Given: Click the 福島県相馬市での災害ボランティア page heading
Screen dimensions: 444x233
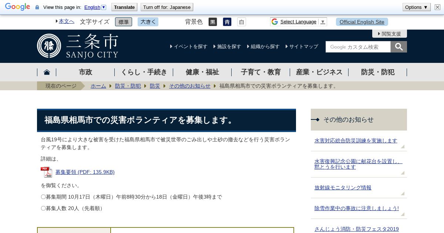Looking at the screenshot, I should pos(166,120).
